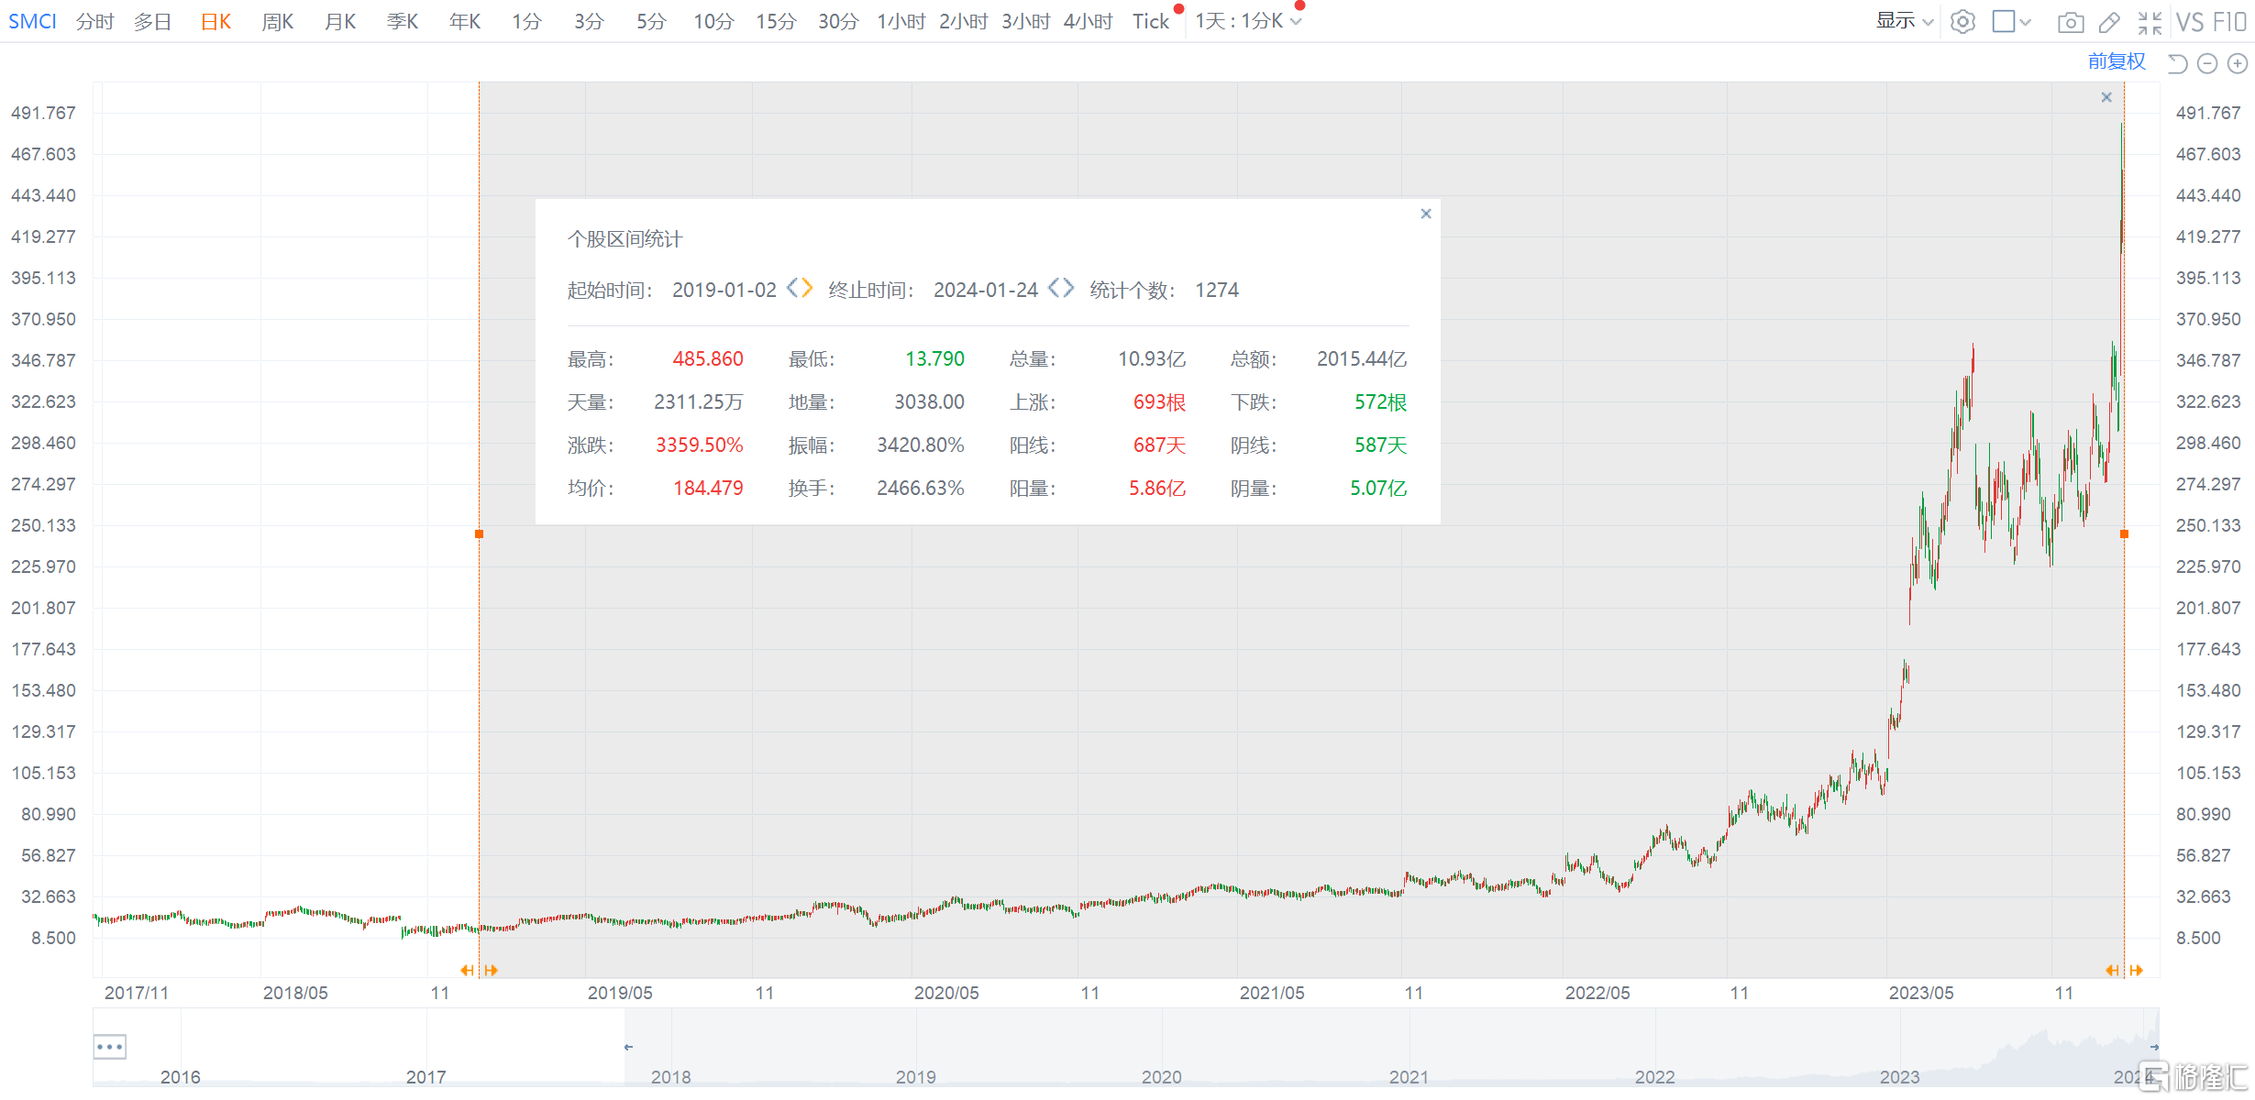Select the 30分 period tab
The image size is (2255, 1100).
pos(837,21)
